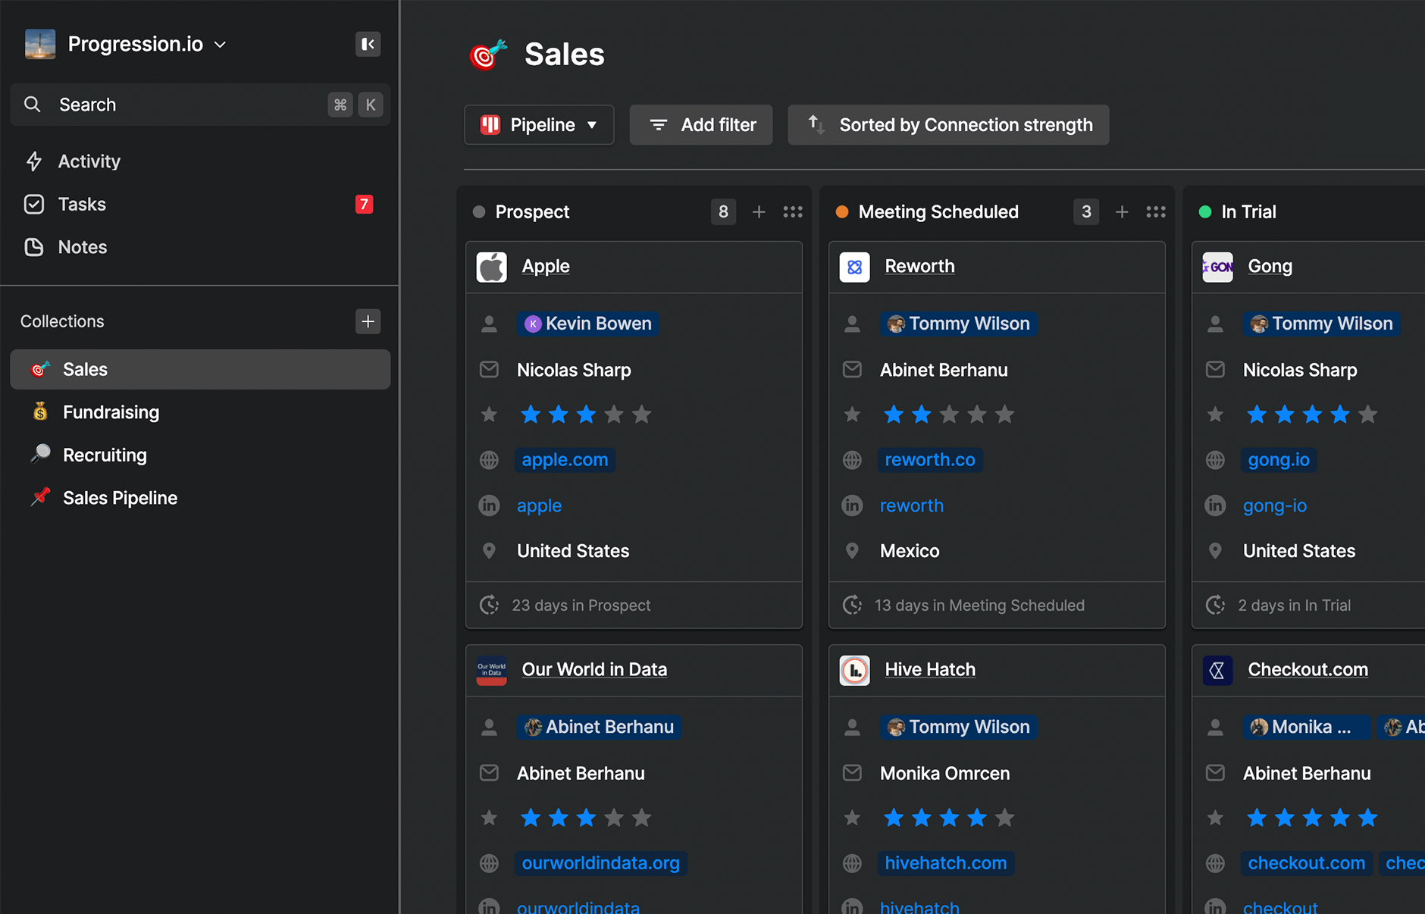1425x914 pixels.
Task: Click the globe icon beside apple.com
Action: click(x=489, y=460)
